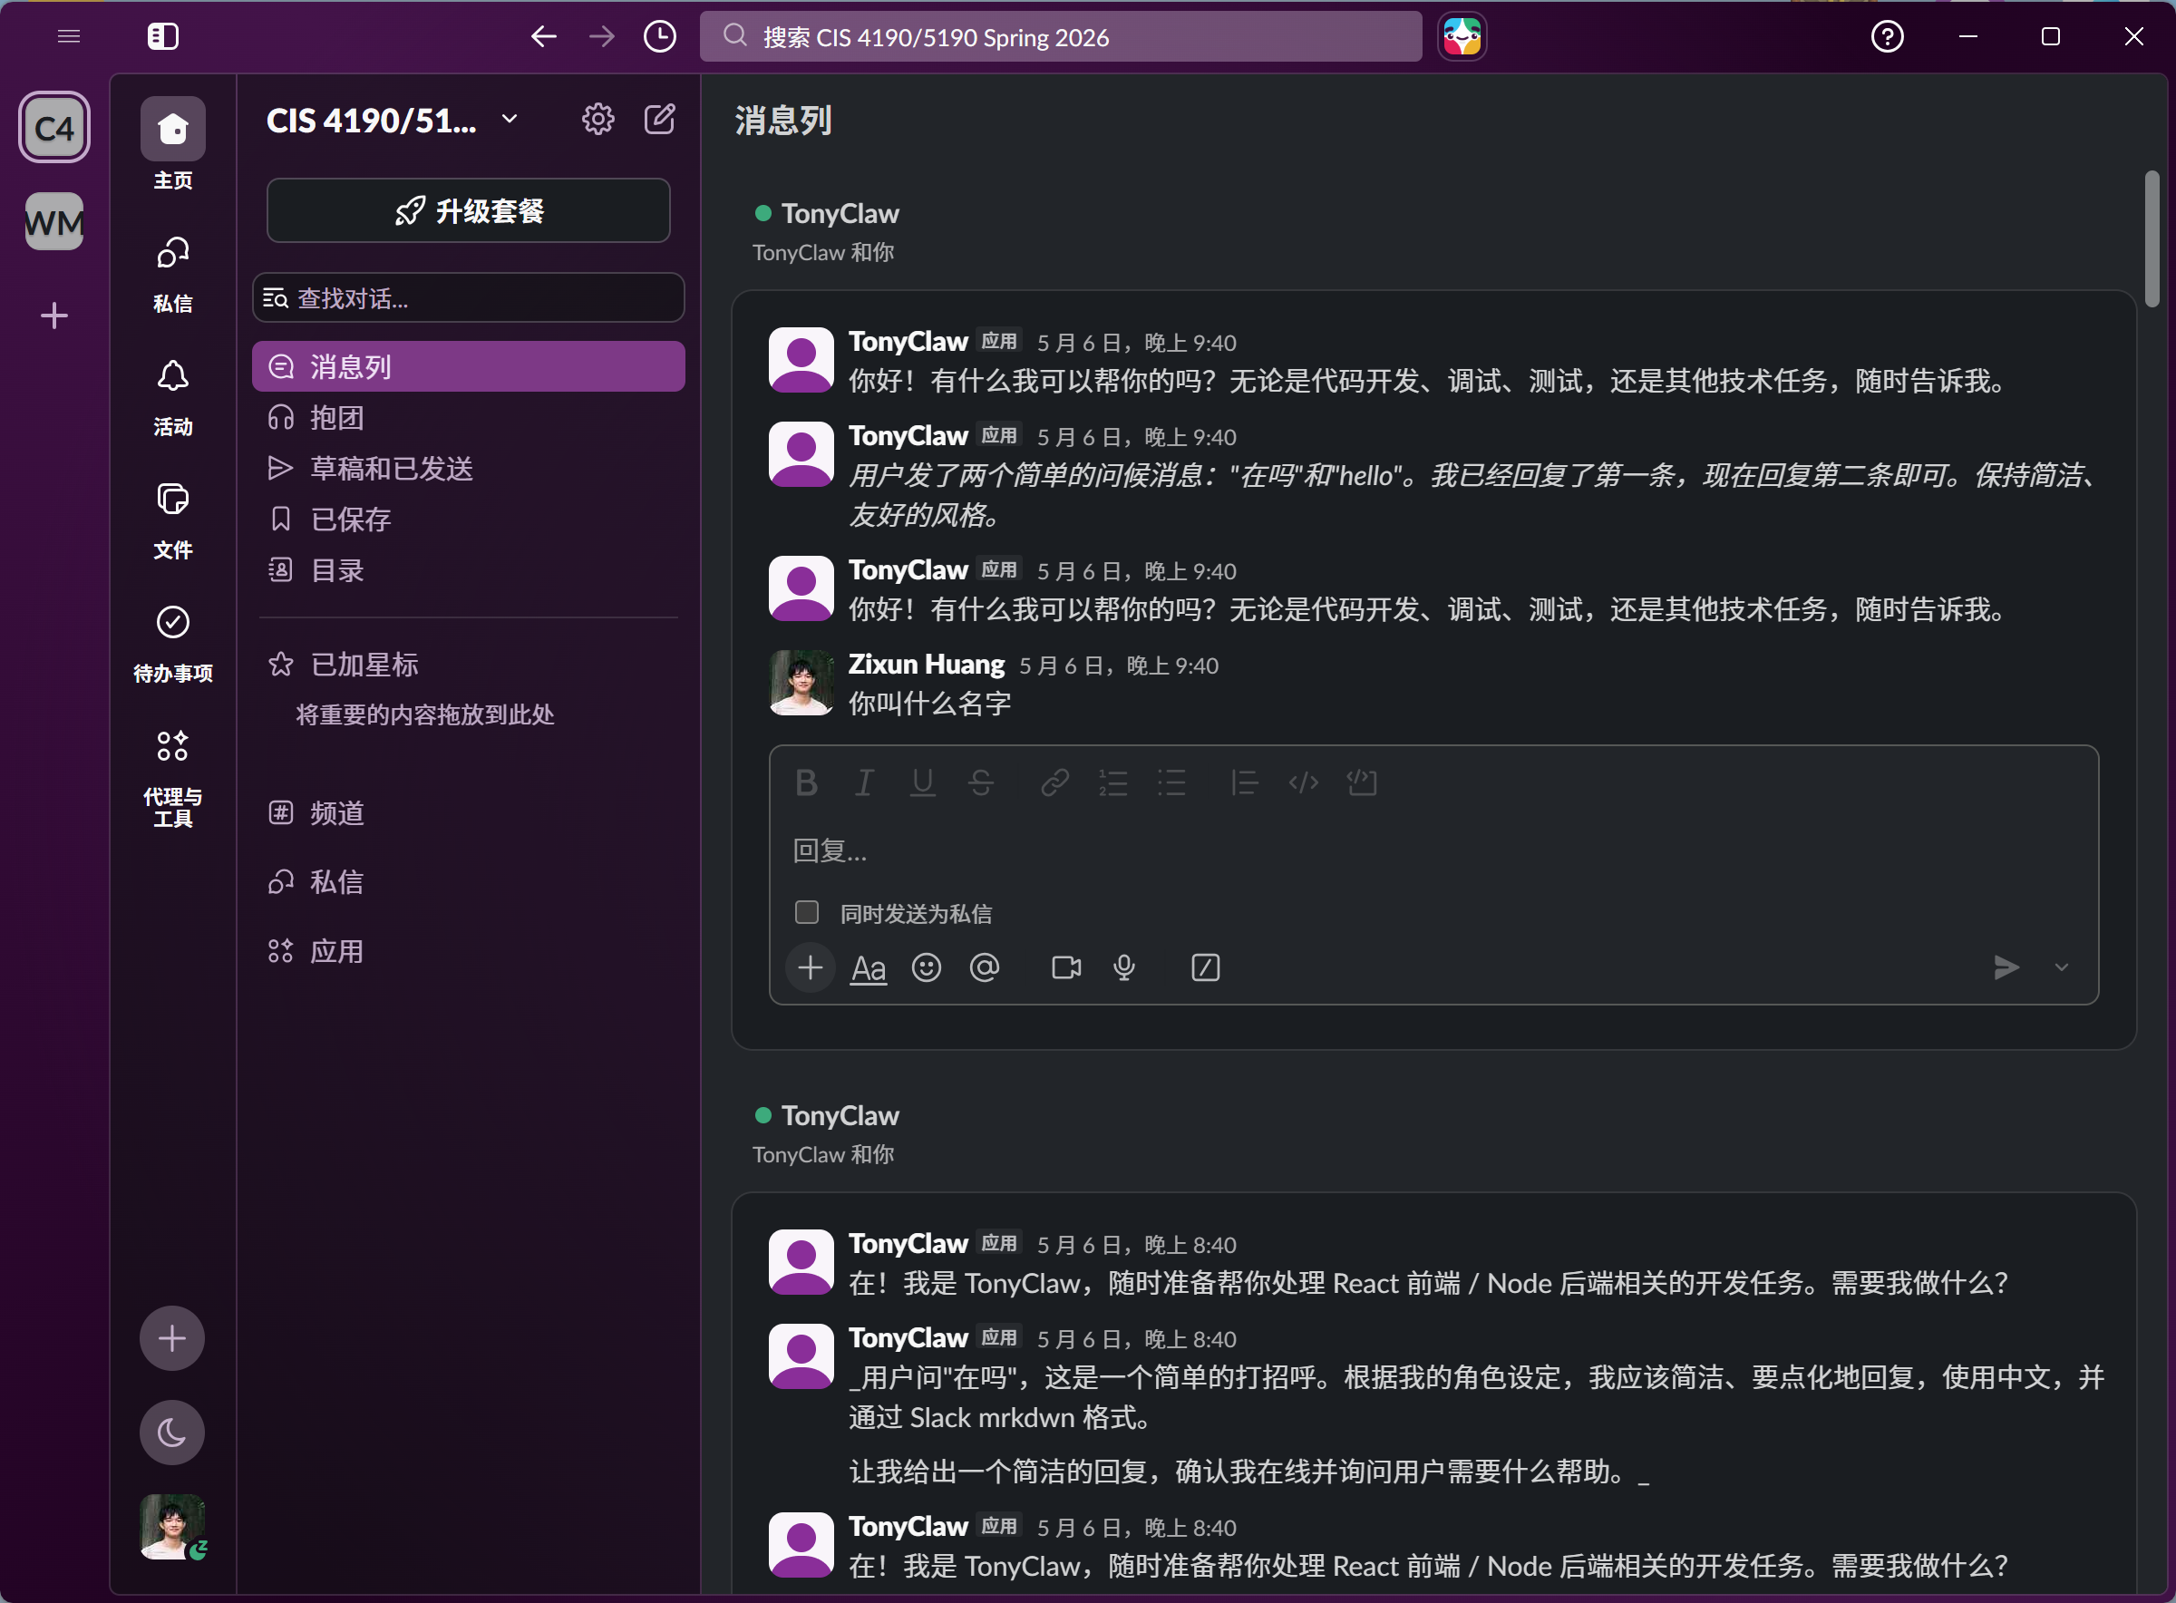Switch to the WM workspace

coord(54,222)
